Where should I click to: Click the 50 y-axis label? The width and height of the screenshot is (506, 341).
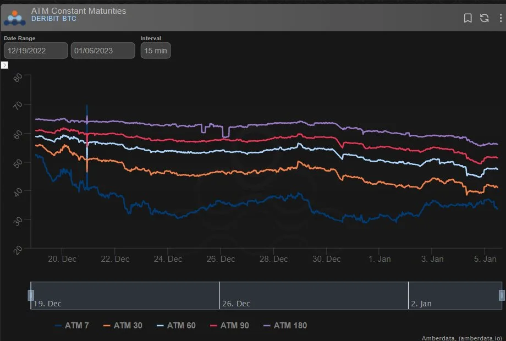(18, 163)
